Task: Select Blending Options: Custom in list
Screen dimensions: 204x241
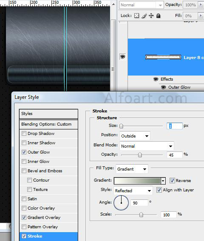Action: [x=48, y=124]
